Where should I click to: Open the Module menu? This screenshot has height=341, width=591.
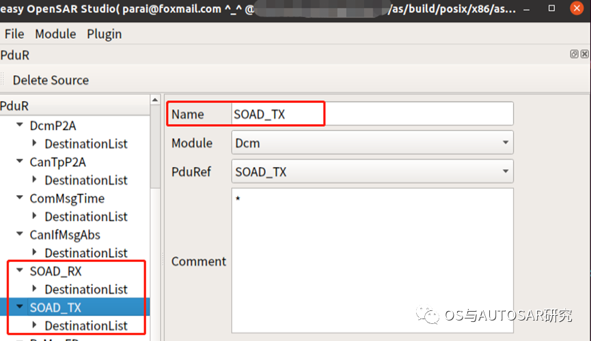pos(55,34)
